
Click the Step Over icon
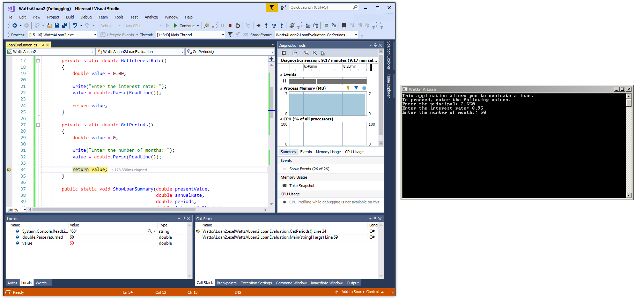pos(274,25)
